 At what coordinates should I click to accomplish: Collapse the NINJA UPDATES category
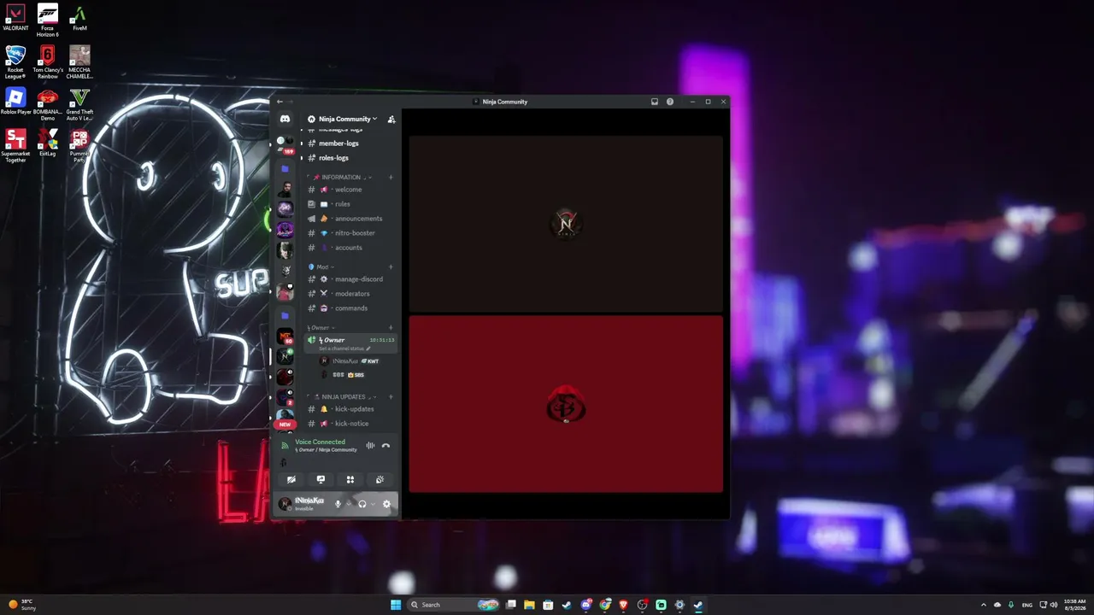[343, 396]
